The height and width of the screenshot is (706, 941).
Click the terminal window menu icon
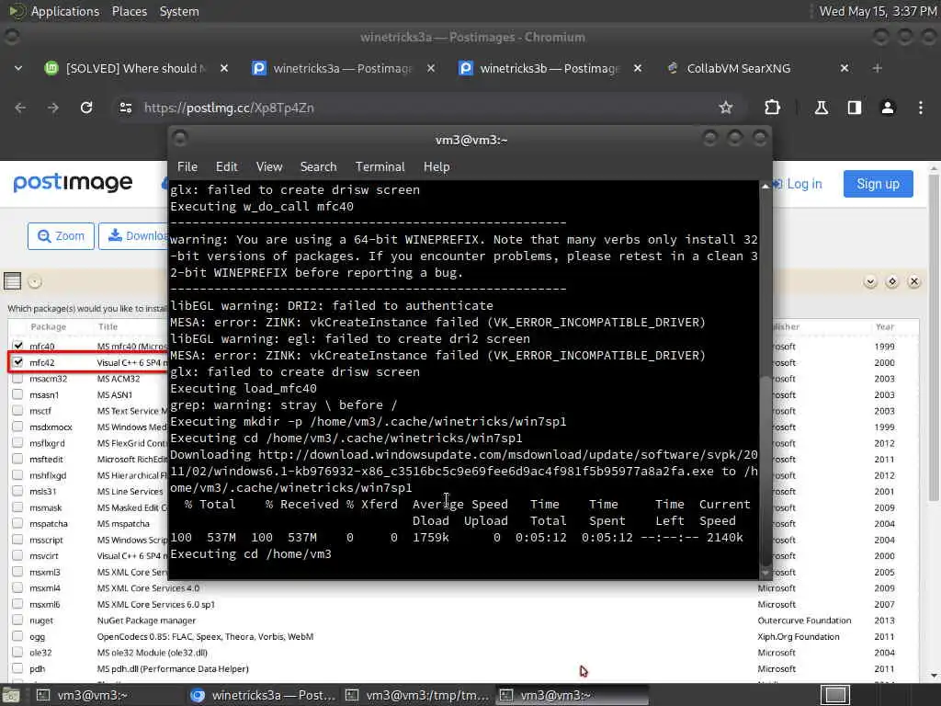(x=179, y=140)
